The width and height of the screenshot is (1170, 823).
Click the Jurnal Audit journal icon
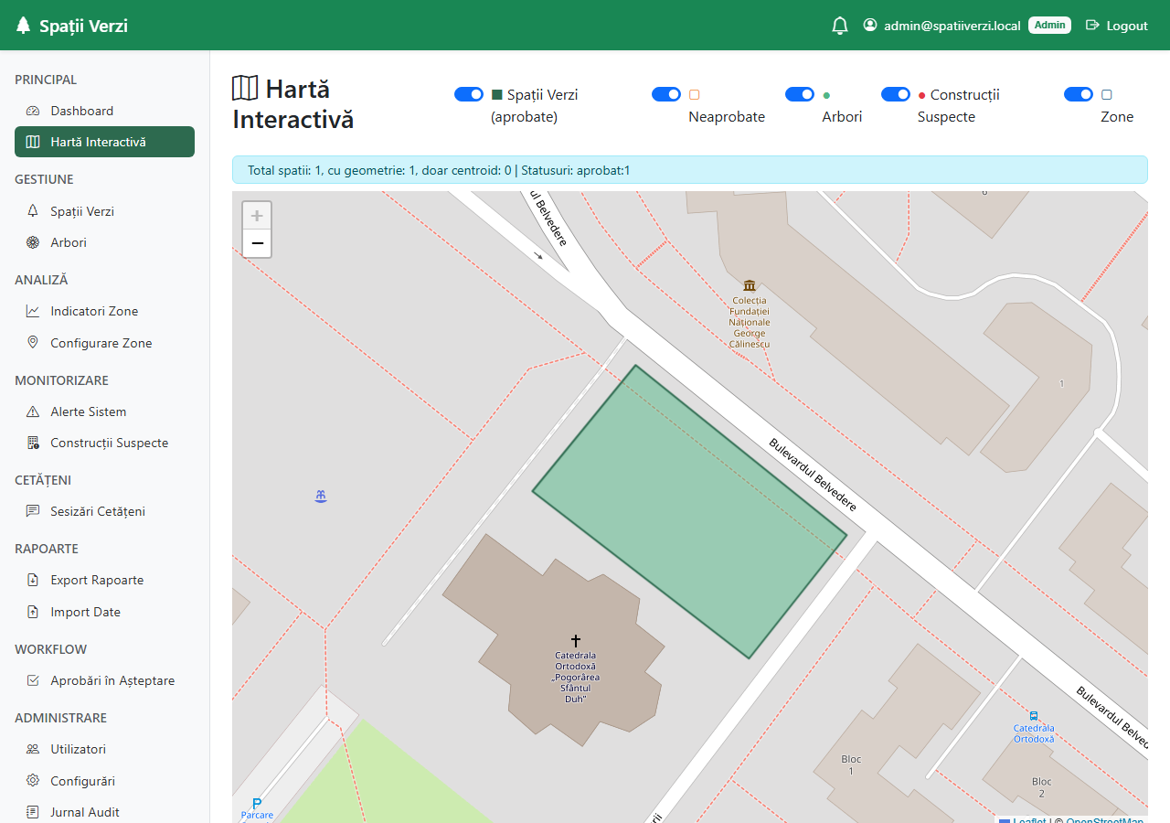coord(33,812)
